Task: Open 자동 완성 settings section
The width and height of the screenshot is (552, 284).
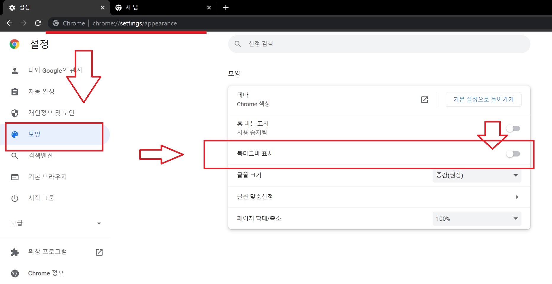Action: tap(55, 92)
